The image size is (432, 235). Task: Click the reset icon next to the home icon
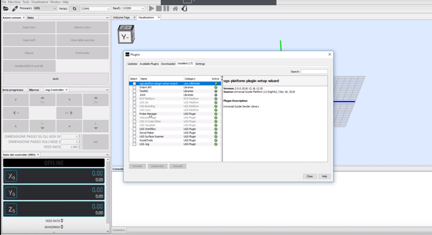184,9
